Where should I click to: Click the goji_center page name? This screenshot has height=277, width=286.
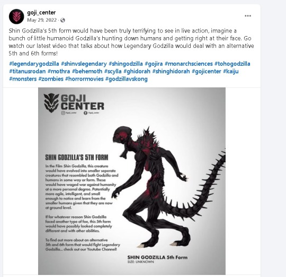41,13
